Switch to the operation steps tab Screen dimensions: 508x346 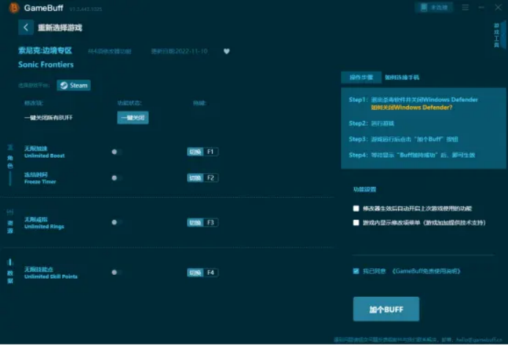pyautogui.click(x=361, y=78)
